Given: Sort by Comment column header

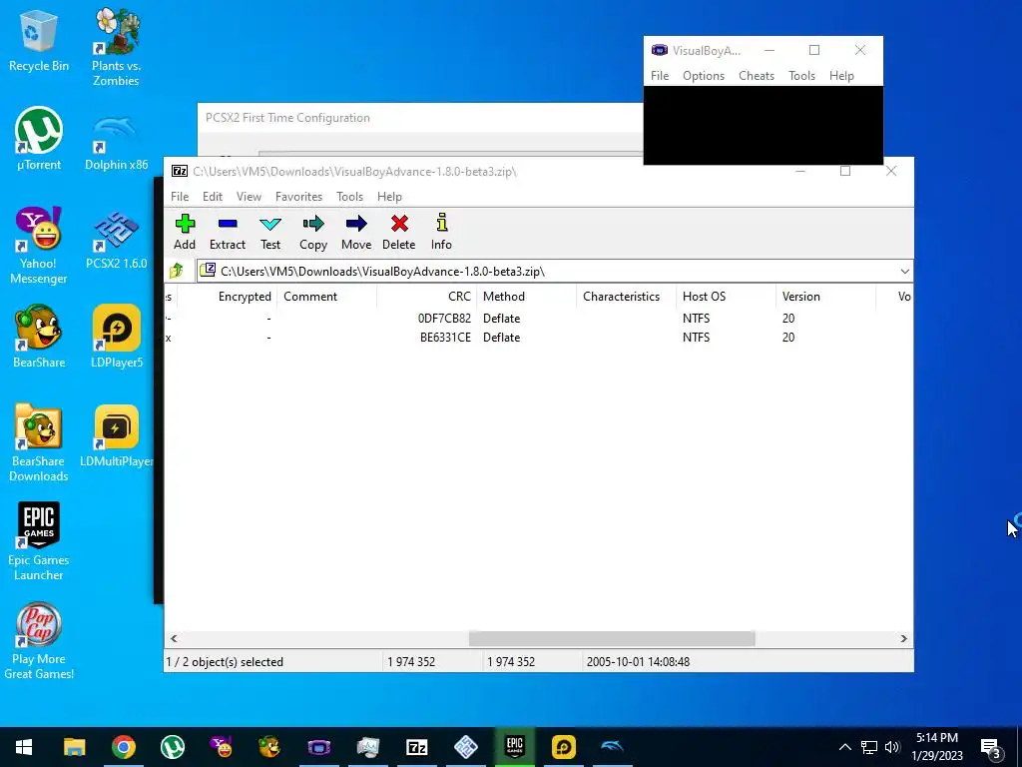Looking at the screenshot, I should coord(326,296).
